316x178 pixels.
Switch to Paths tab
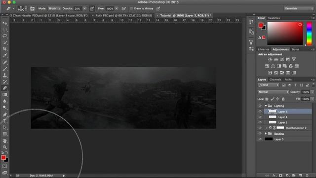(x=288, y=80)
